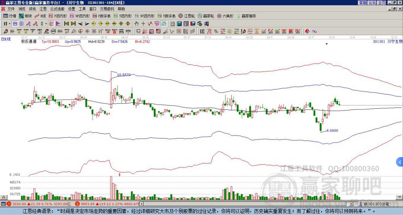Select the red pencil draw tool
Image resolution: width=403 pixels, height=215 pixels.
[x=5, y=31]
